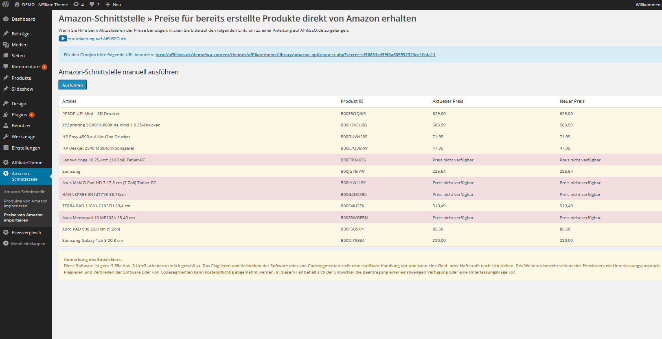Click the Werkzeuge wrench icon
The width and height of the screenshot is (662, 339).
point(6,137)
